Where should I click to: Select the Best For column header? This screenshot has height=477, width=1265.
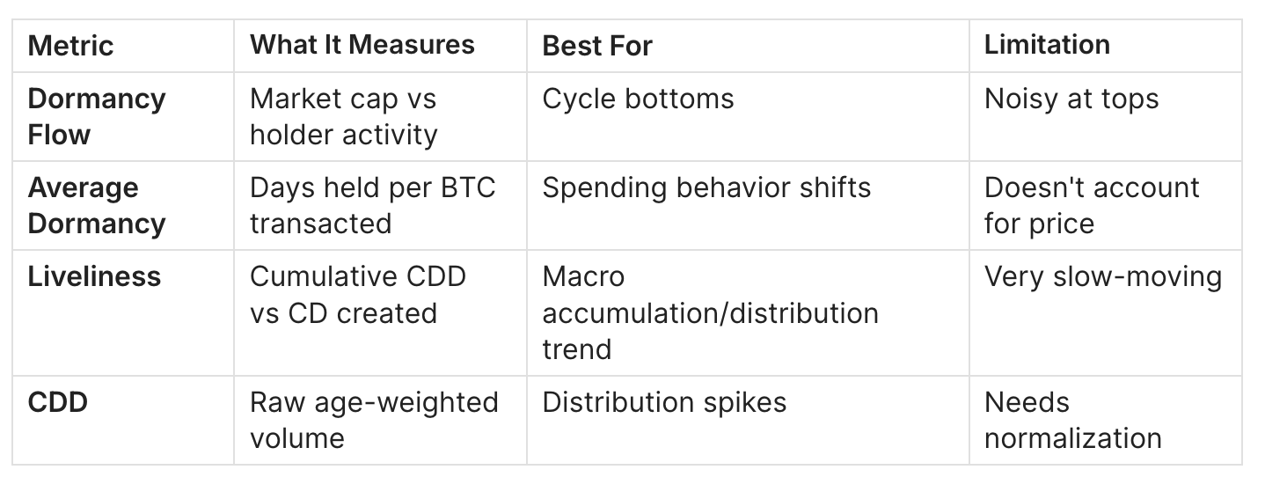[x=597, y=46]
